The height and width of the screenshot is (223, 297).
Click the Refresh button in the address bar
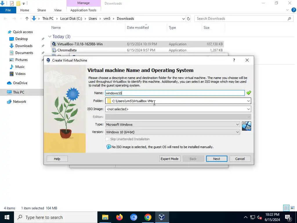click(189, 19)
